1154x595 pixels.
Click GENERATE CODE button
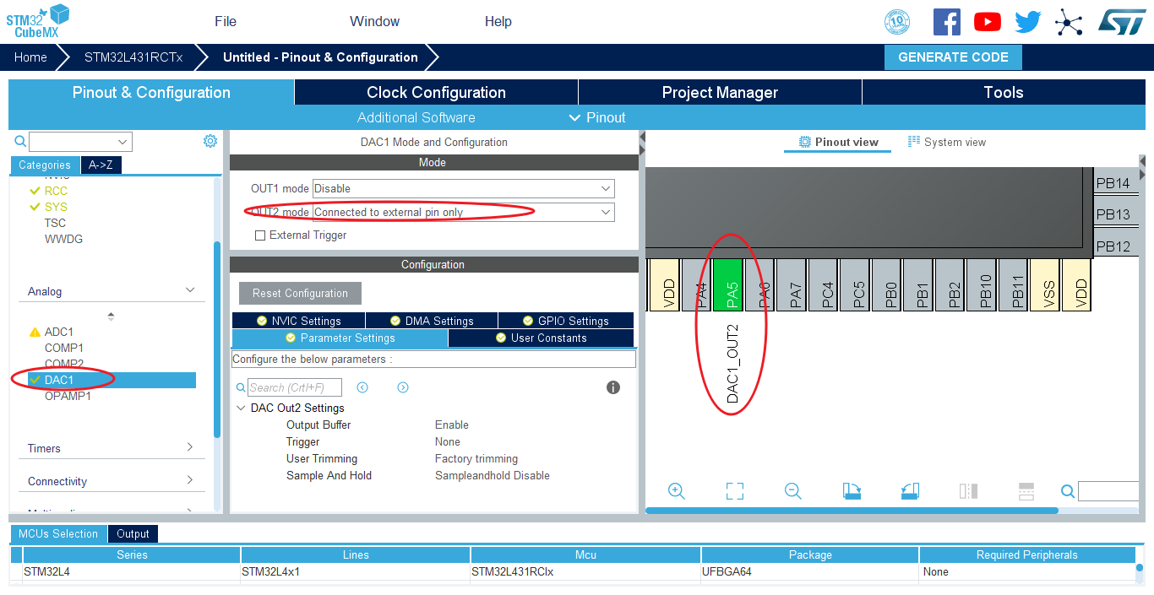[x=953, y=57]
